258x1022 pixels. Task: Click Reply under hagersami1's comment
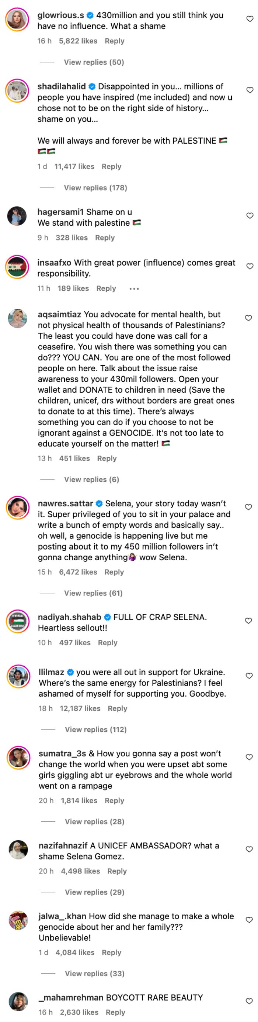tap(105, 237)
